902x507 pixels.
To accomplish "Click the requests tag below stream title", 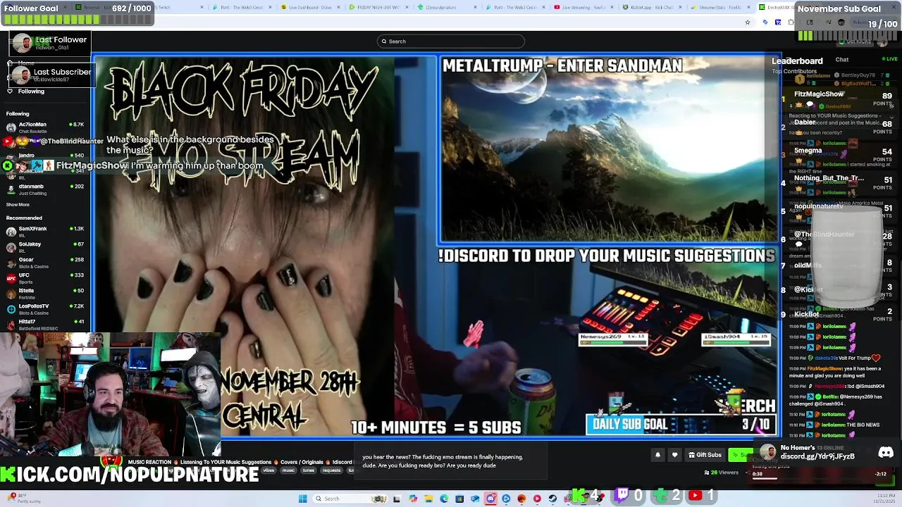I will pos(331,470).
